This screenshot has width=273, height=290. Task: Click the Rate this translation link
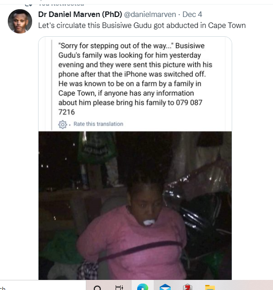(98, 124)
